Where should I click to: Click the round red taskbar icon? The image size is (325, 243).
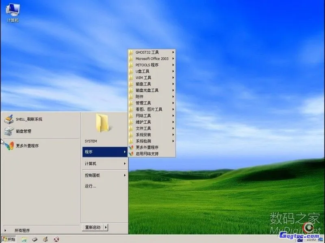pos(57,240)
